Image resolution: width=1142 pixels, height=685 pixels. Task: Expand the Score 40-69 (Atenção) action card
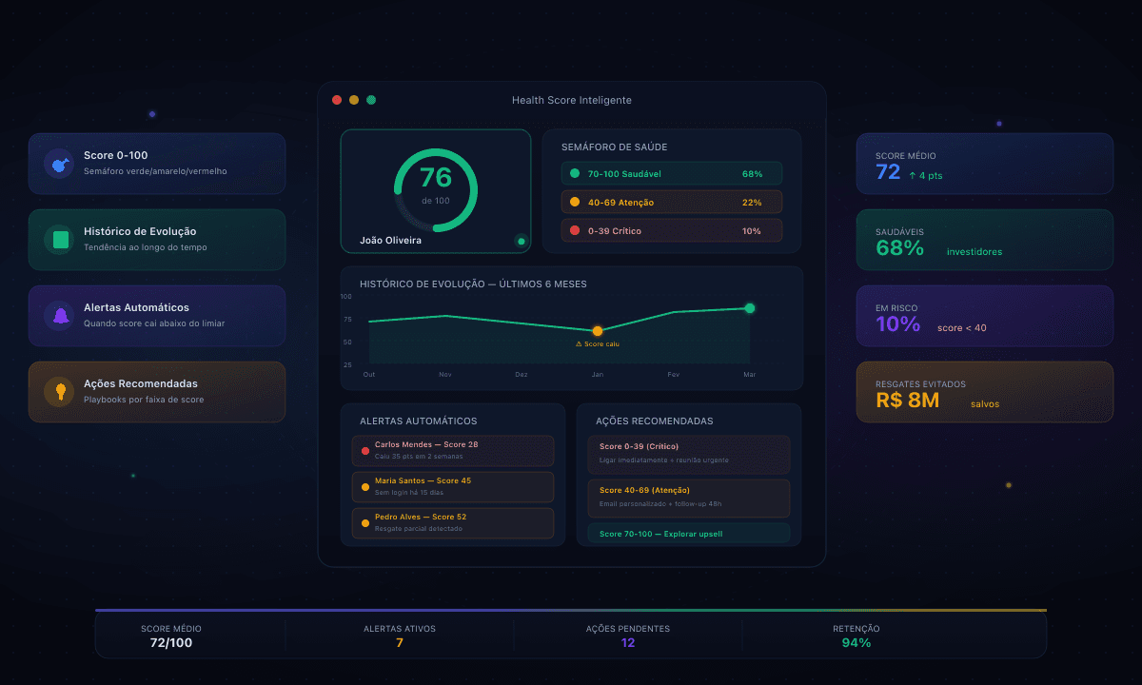[690, 498]
